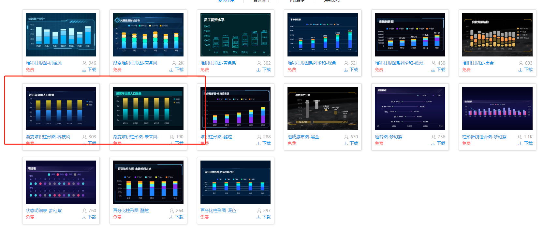
Task: Click the user icon showing 430 users
Action: tap(434, 63)
